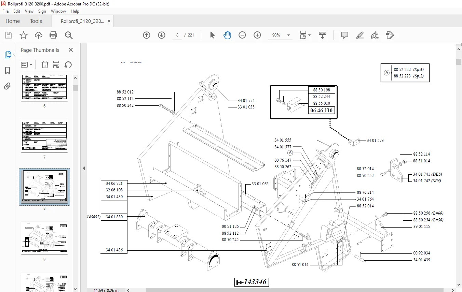Image resolution: width=462 pixels, height=292 pixels.
Task: Activate the Selection arrow tool
Action: (x=212, y=35)
